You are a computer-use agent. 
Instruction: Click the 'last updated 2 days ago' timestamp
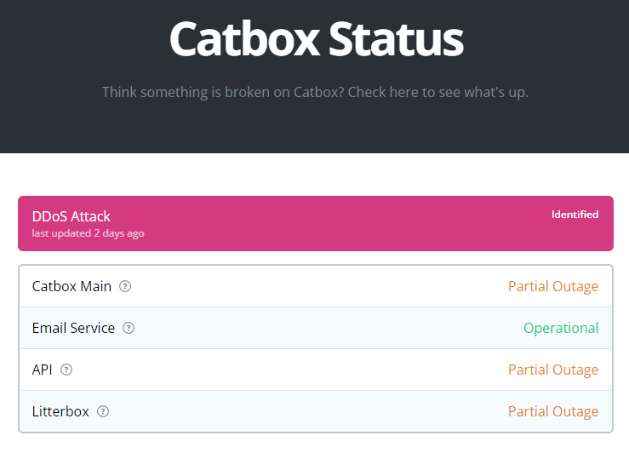pos(88,233)
